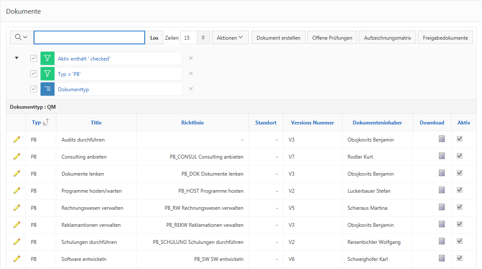Download the Dokumente lenken document

(x=442, y=173)
